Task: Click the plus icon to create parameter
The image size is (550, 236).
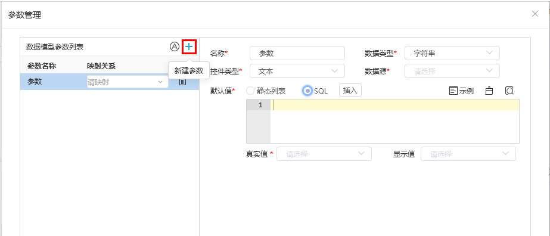Action: pyautogui.click(x=189, y=46)
